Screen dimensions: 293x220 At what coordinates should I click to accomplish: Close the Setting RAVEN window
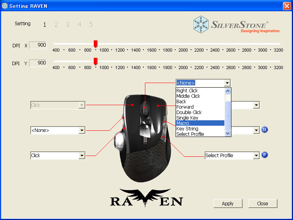pyautogui.click(x=287, y=6)
